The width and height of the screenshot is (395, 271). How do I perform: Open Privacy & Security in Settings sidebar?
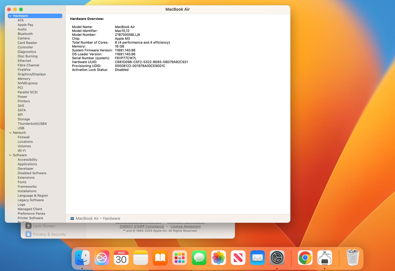pyautogui.click(x=49, y=234)
